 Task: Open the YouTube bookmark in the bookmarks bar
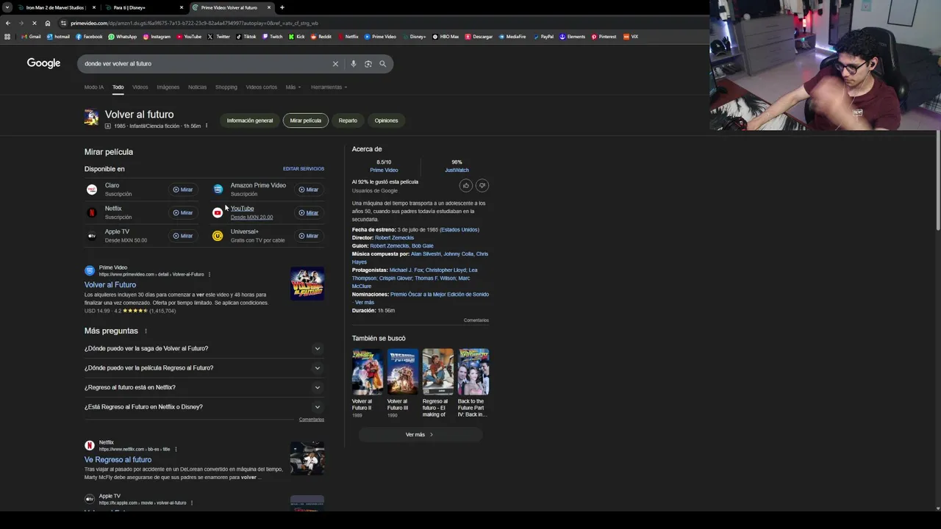[188, 37]
